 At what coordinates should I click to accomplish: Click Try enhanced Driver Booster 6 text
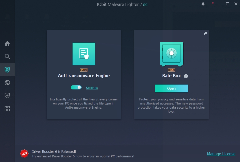pos(83,156)
